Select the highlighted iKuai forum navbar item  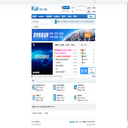[x=41, y=16]
